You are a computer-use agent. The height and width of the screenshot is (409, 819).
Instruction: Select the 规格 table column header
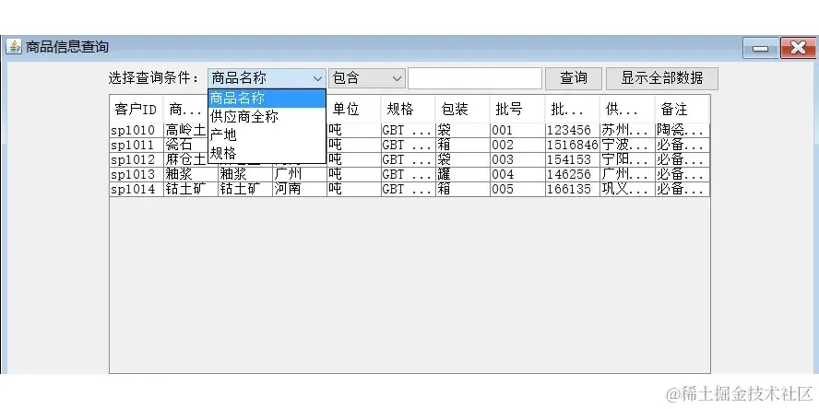[x=408, y=109]
